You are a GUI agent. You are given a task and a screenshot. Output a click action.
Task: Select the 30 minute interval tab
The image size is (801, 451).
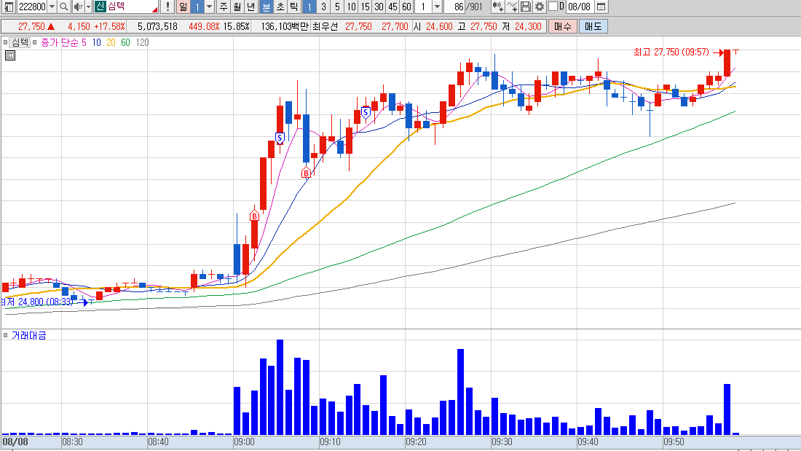point(379,7)
